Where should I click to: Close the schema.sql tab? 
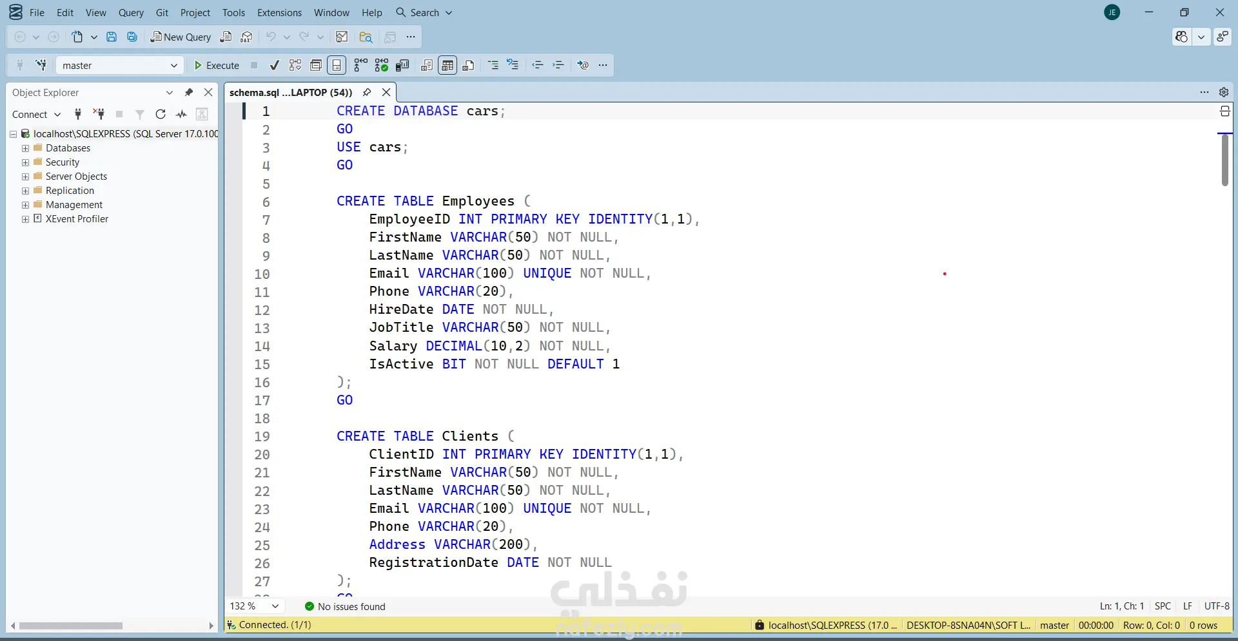pos(386,92)
